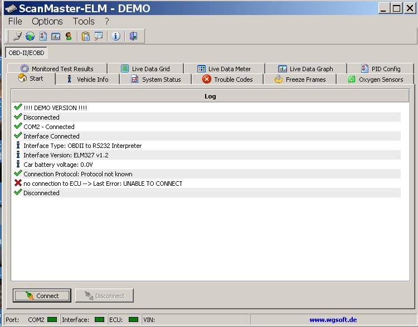Select 'Connection Protocol: Protocol not known' row

click(206, 174)
